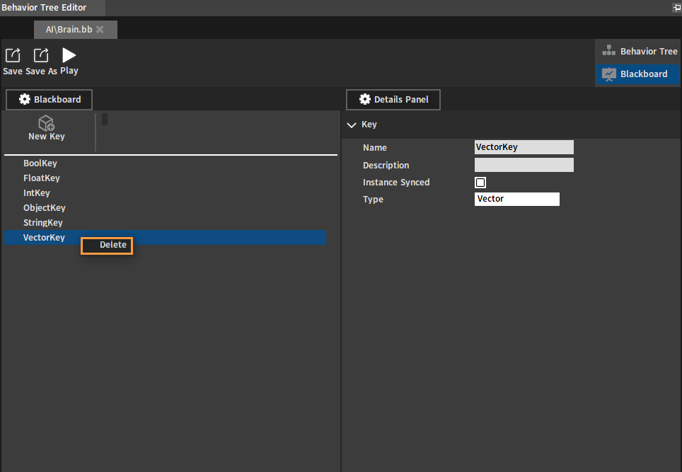The height and width of the screenshot is (472, 682).
Task: Pin the Behavior Tree Editor window
Action: tap(677, 7)
